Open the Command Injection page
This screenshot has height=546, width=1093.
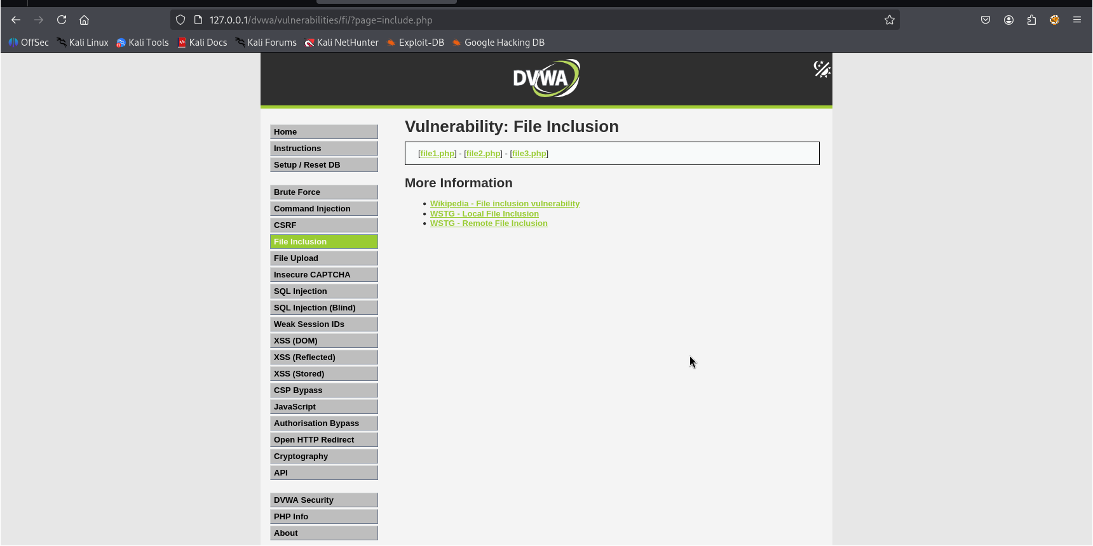point(324,208)
